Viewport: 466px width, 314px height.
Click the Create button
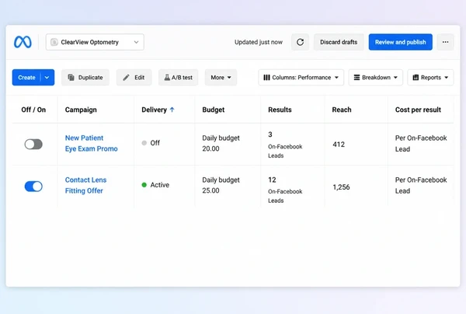(26, 77)
